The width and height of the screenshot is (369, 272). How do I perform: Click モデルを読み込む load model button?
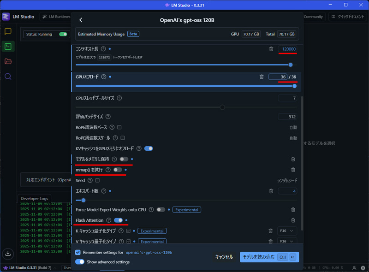(x=269, y=257)
